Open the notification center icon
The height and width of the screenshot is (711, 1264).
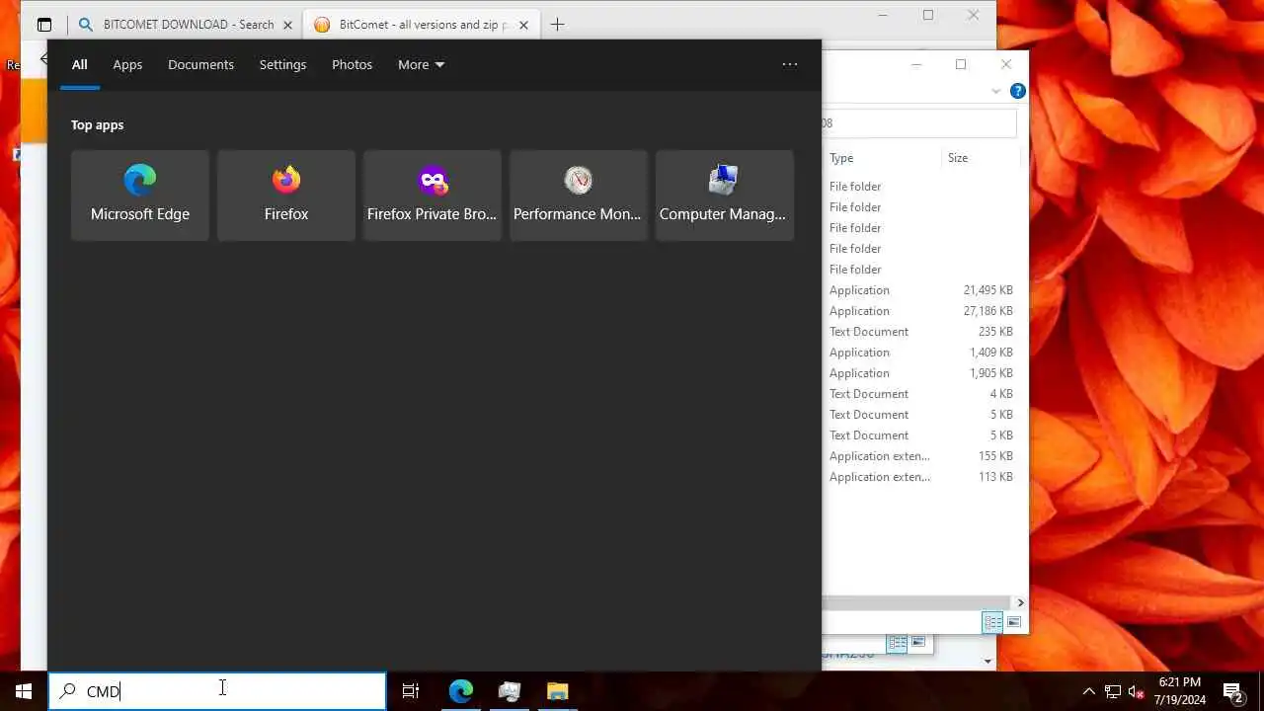(1233, 691)
